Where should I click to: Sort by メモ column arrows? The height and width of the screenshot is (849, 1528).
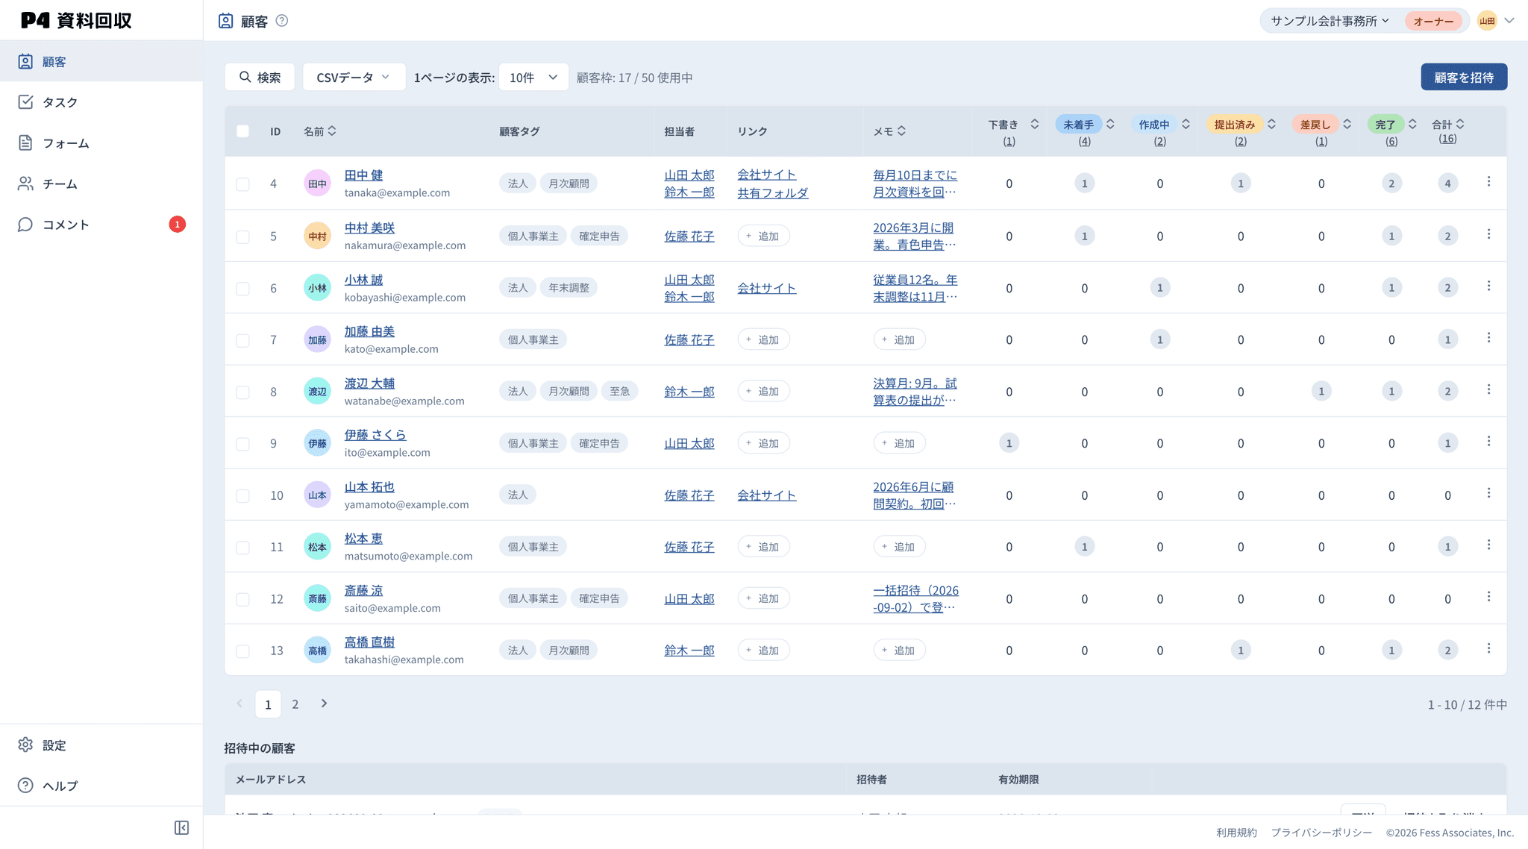[901, 131]
